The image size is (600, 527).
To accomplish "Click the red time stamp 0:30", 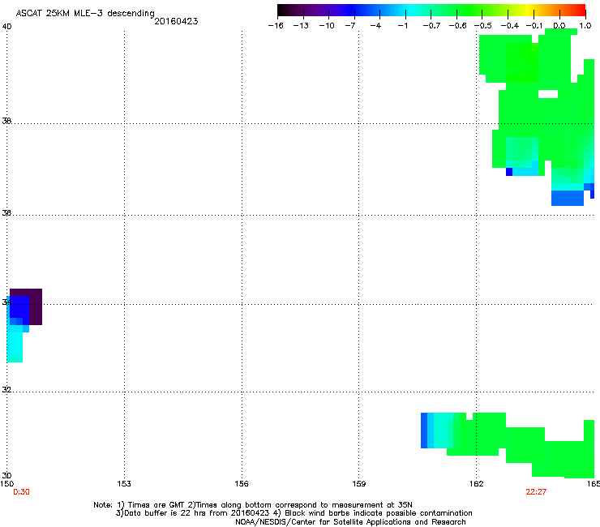I will coord(21,492).
